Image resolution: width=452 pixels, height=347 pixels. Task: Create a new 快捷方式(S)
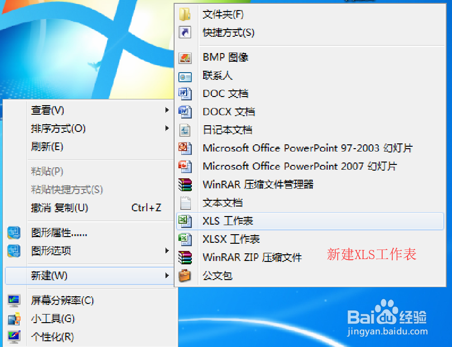pyautogui.click(x=310, y=33)
